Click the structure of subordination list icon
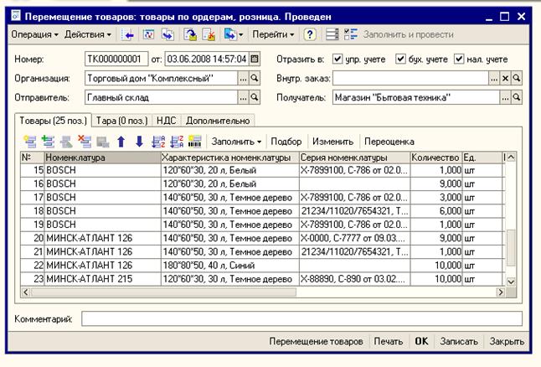Image resolution: width=541 pixels, height=367 pixels. tap(332, 34)
